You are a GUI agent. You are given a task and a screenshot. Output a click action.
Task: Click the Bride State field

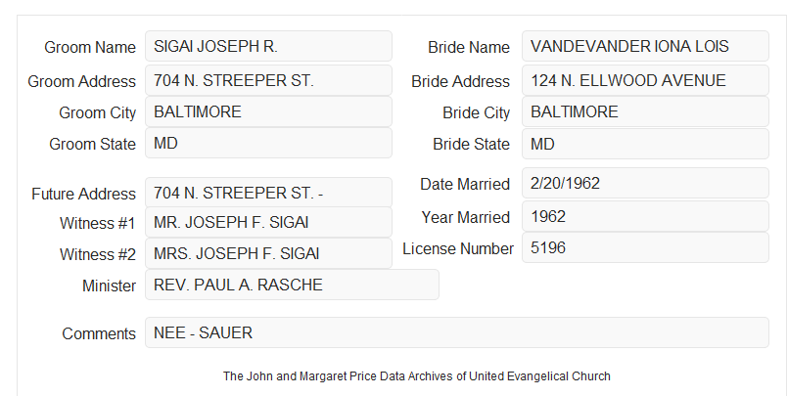[645, 144]
